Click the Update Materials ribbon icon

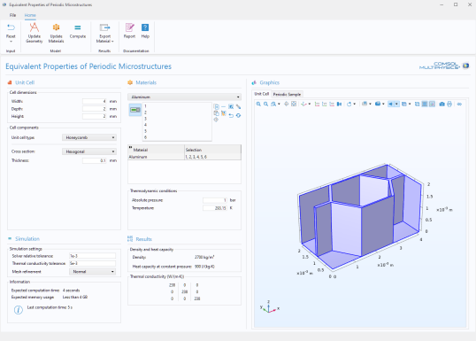[56, 33]
